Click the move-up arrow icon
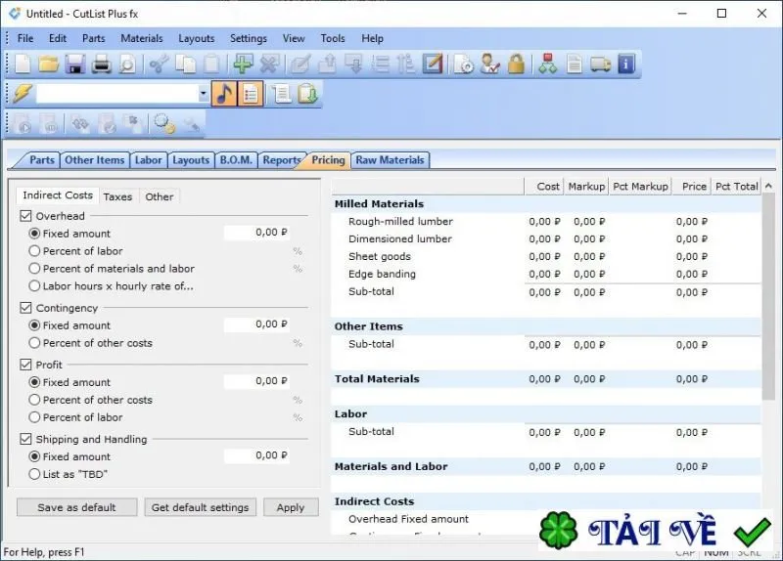 327,65
